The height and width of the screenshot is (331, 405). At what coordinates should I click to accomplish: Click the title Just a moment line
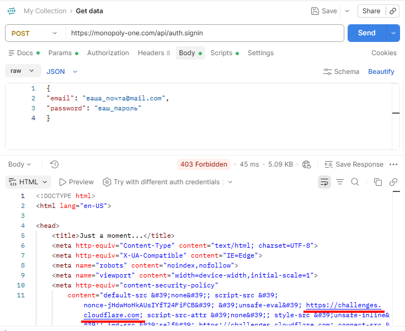point(113,236)
